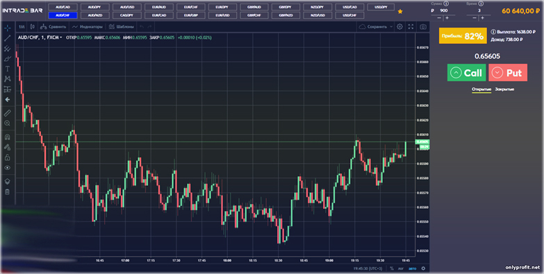Click the Сумма info icon
The image size is (544, 274).
pyautogui.click(x=446, y=3)
